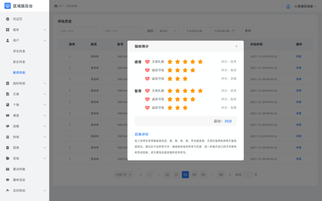322x201 pixels.
Task: Click the heart icon beside 文明礼貌
Action: click(148, 62)
